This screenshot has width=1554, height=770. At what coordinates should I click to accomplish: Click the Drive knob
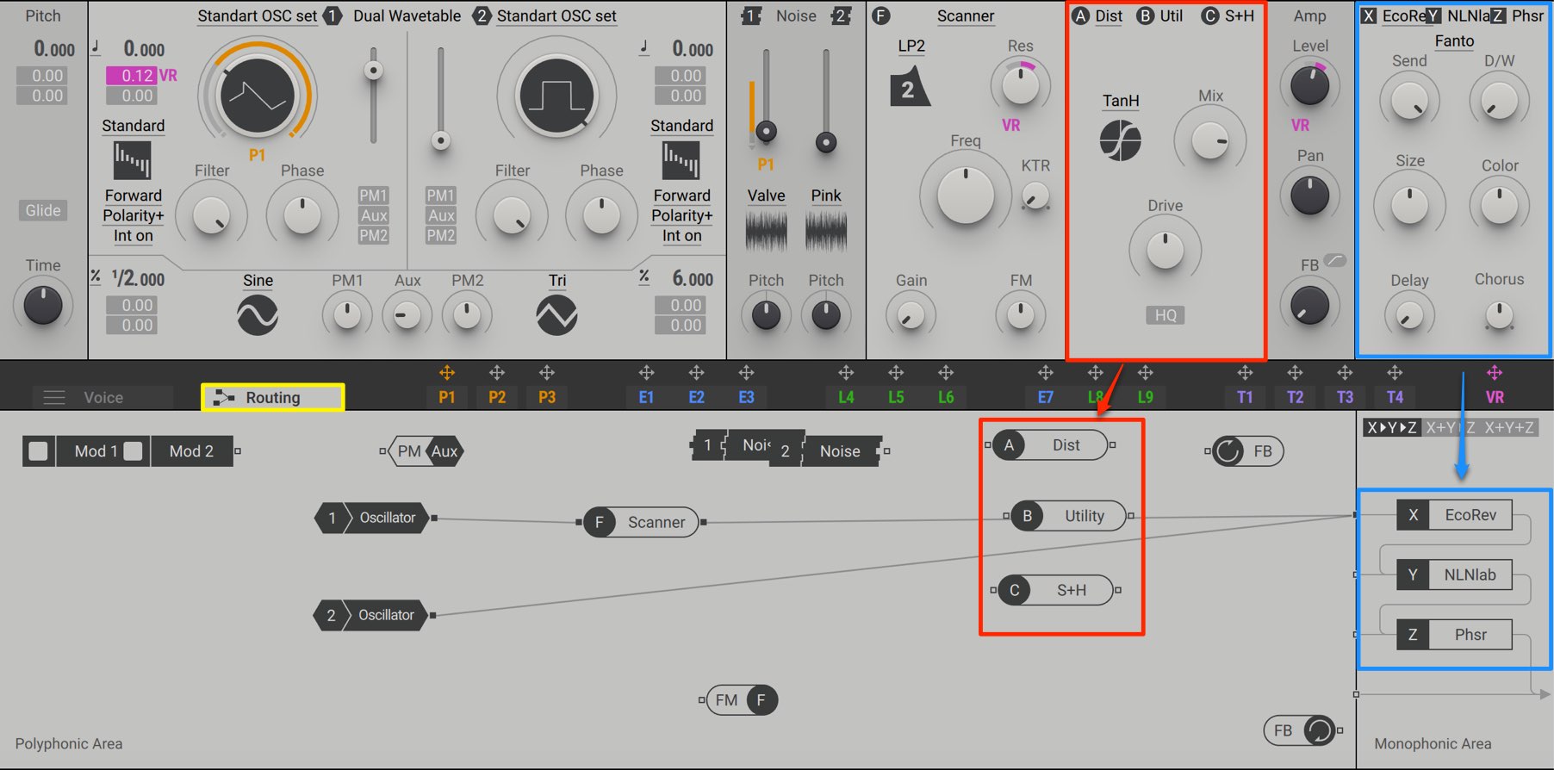pyautogui.click(x=1165, y=251)
